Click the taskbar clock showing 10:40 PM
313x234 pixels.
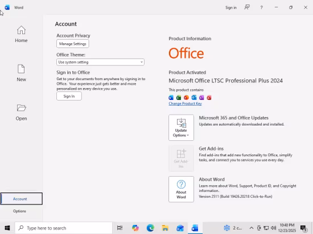pos(287,228)
